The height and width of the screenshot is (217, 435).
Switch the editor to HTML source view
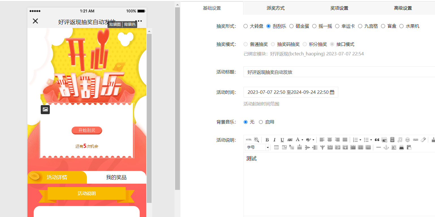(x=249, y=140)
